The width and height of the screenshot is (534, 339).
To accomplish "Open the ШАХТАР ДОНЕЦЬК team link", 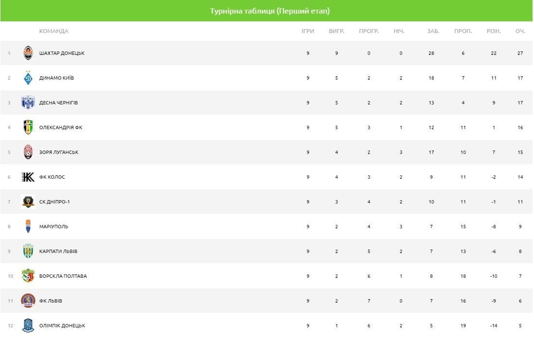I will [x=62, y=53].
